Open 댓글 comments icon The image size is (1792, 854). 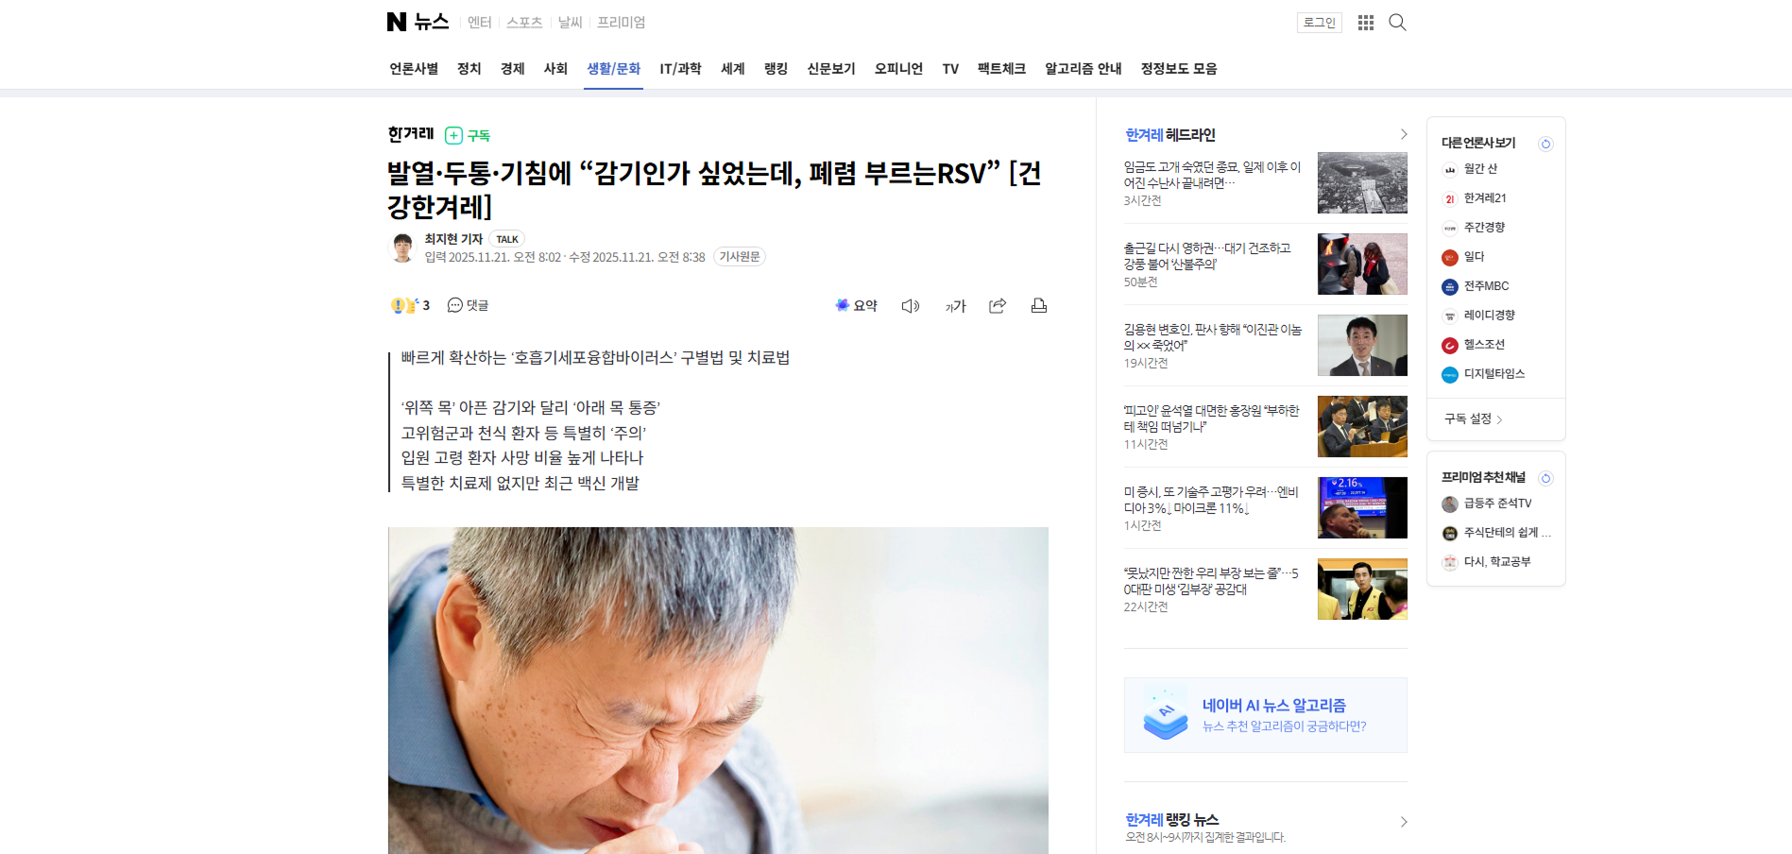468,306
